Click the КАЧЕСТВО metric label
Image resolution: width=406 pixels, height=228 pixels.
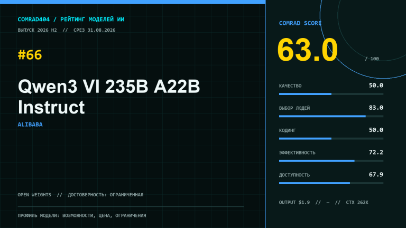point(290,86)
